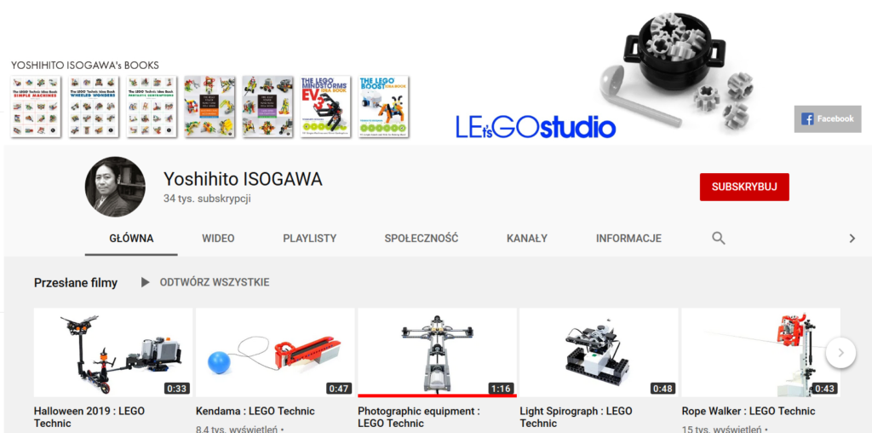Click Wheeled Wonders book cover in banner
This screenshot has height=433, width=872.
point(94,107)
